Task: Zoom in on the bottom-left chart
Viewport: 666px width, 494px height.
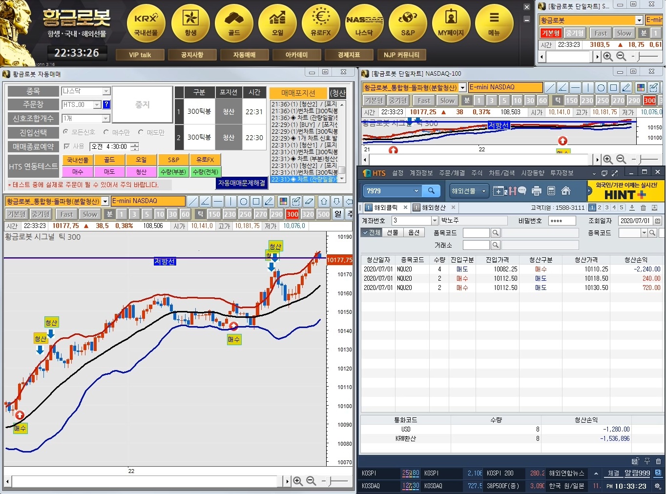Action: click(x=297, y=481)
